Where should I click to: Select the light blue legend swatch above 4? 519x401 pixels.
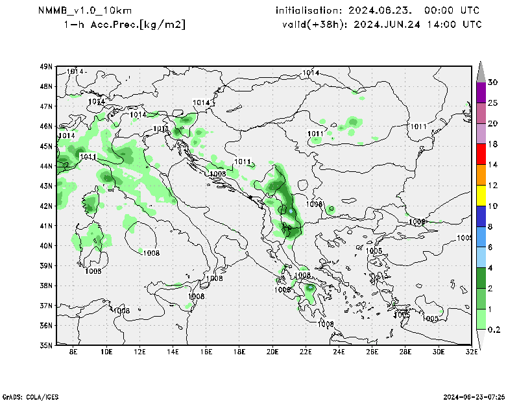click(481, 258)
